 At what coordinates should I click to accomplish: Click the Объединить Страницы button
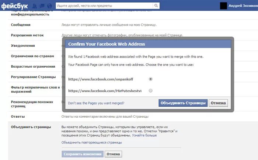point(183,103)
